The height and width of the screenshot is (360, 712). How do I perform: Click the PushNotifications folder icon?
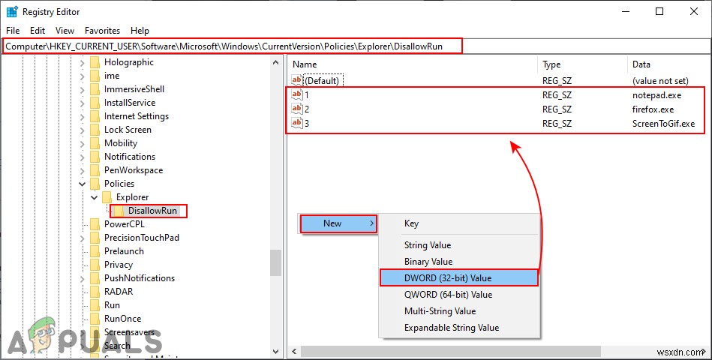pos(95,277)
